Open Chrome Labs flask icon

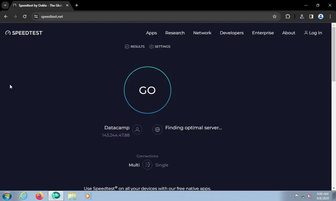coord(302,16)
